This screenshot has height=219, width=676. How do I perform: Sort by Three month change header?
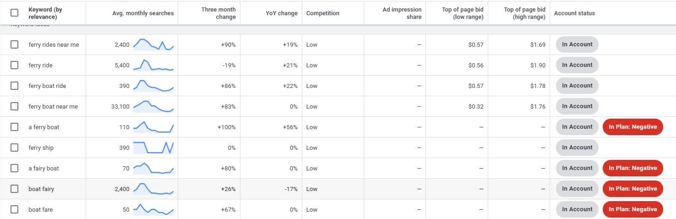218,13
